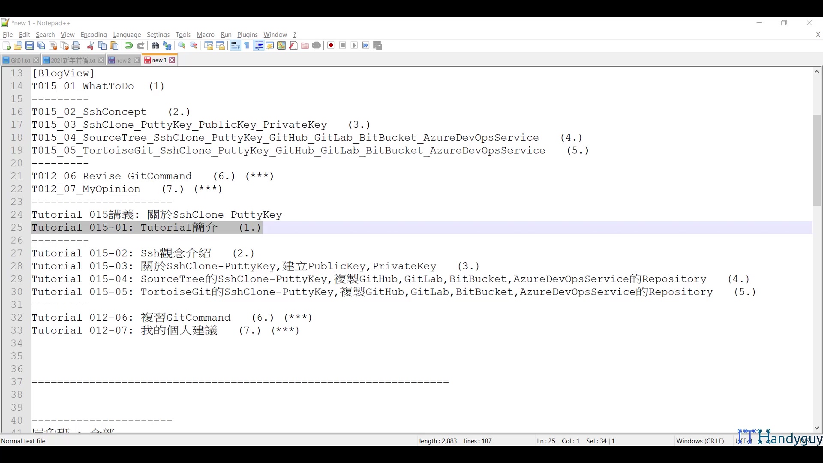Screen dimensions: 823x463
Task: Click the Play macro icon
Action: (x=354, y=46)
